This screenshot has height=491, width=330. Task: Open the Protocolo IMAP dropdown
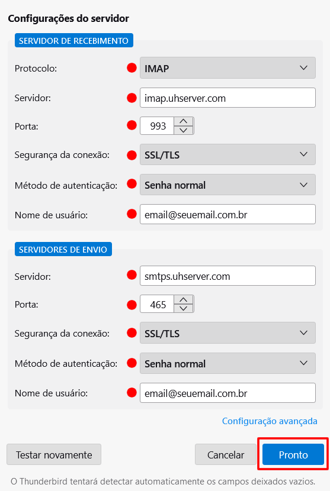[x=228, y=68]
